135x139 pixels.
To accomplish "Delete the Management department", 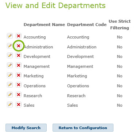I will tap(19, 65).
